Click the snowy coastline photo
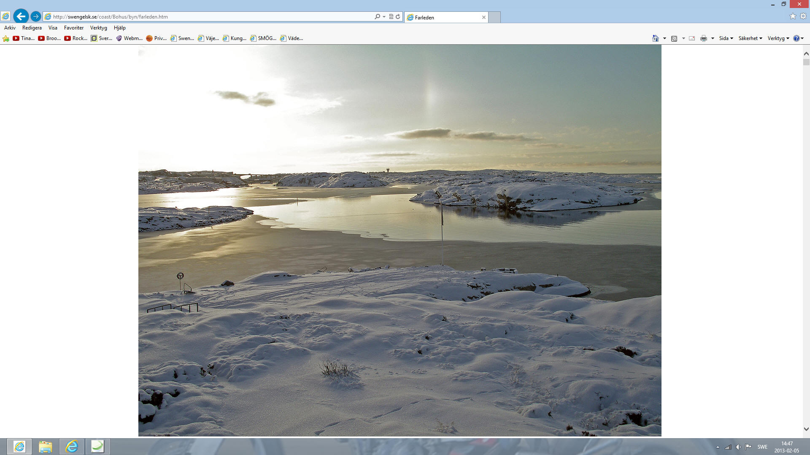This screenshot has height=455, width=810. 400,240
